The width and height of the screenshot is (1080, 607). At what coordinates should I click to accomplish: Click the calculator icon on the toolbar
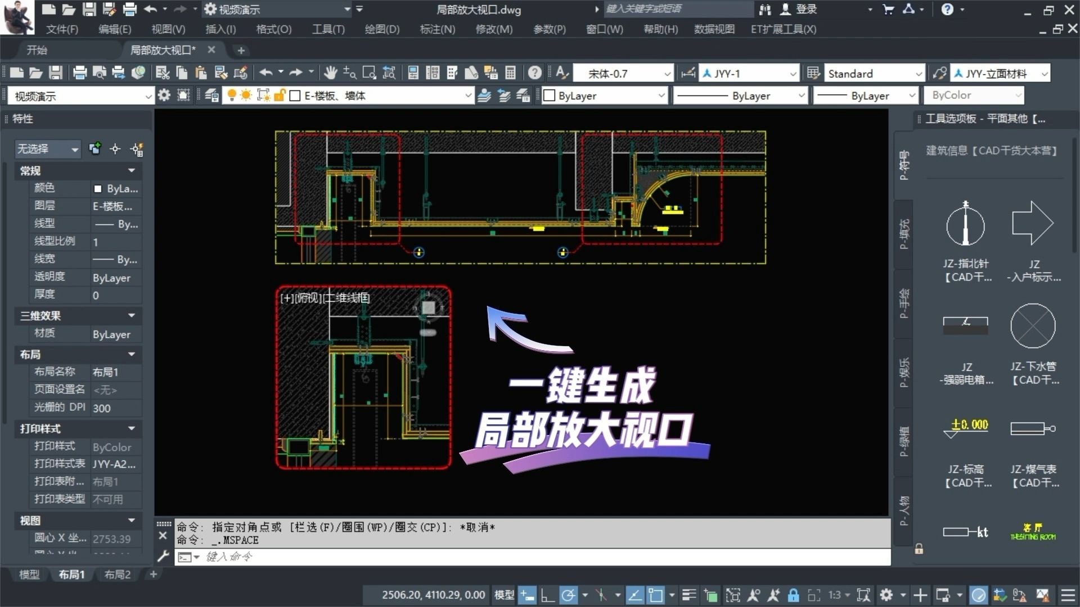point(510,73)
